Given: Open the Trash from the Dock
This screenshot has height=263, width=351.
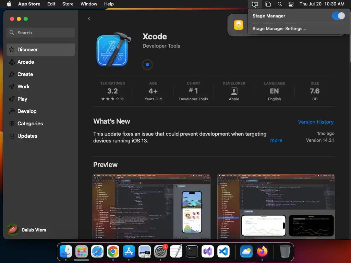Looking at the screenshot, I should (285, 251).
